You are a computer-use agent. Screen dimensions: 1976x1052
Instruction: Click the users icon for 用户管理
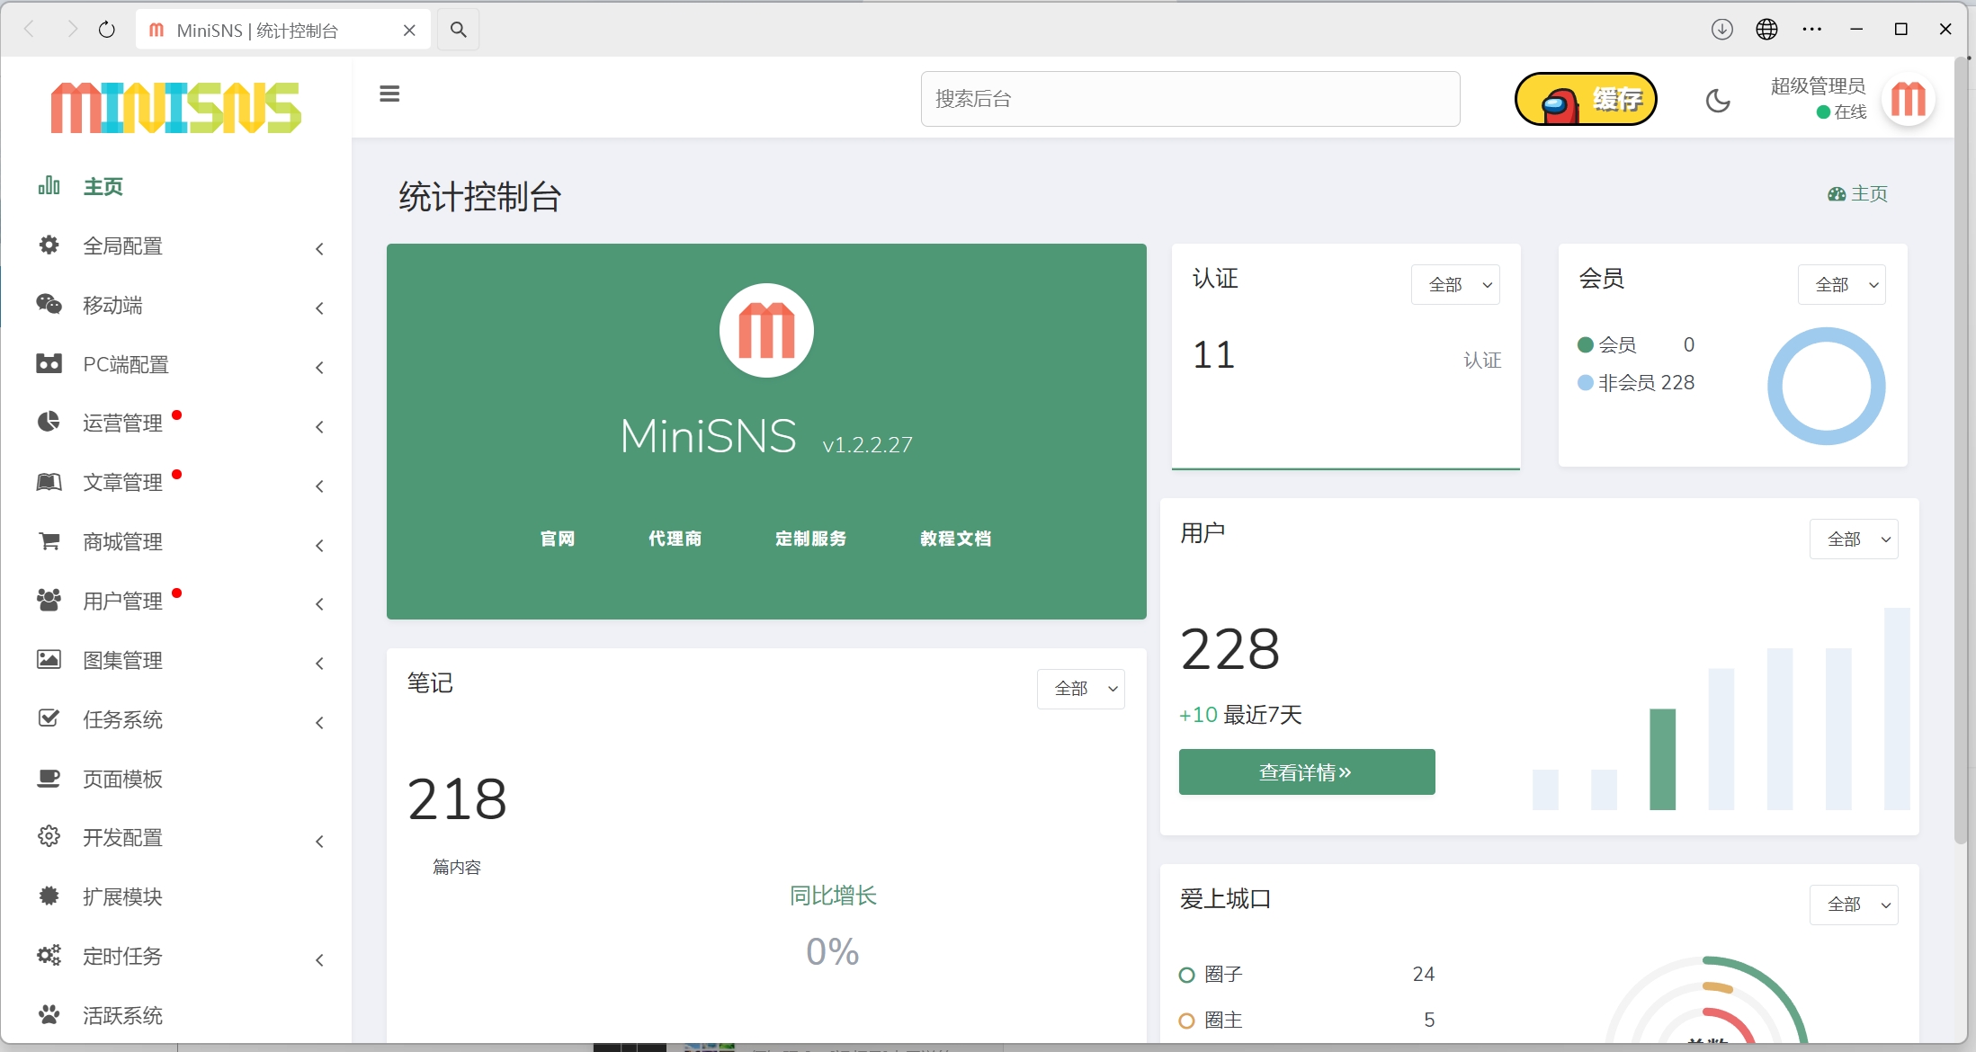pos(49,600)
